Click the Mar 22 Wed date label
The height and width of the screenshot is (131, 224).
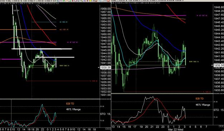pos(175,130)
